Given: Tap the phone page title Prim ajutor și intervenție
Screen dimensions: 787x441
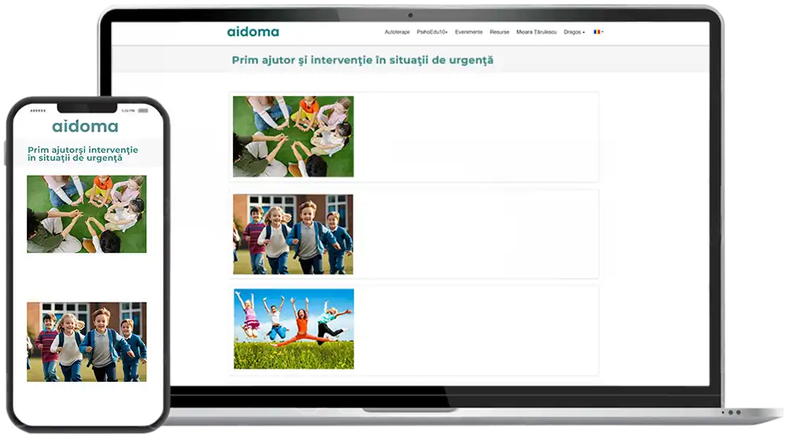Looking at the screenshot, I should click(83, 154).
